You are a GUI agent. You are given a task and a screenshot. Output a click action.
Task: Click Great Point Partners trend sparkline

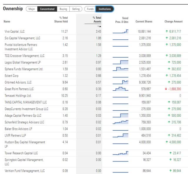[120, 89]
